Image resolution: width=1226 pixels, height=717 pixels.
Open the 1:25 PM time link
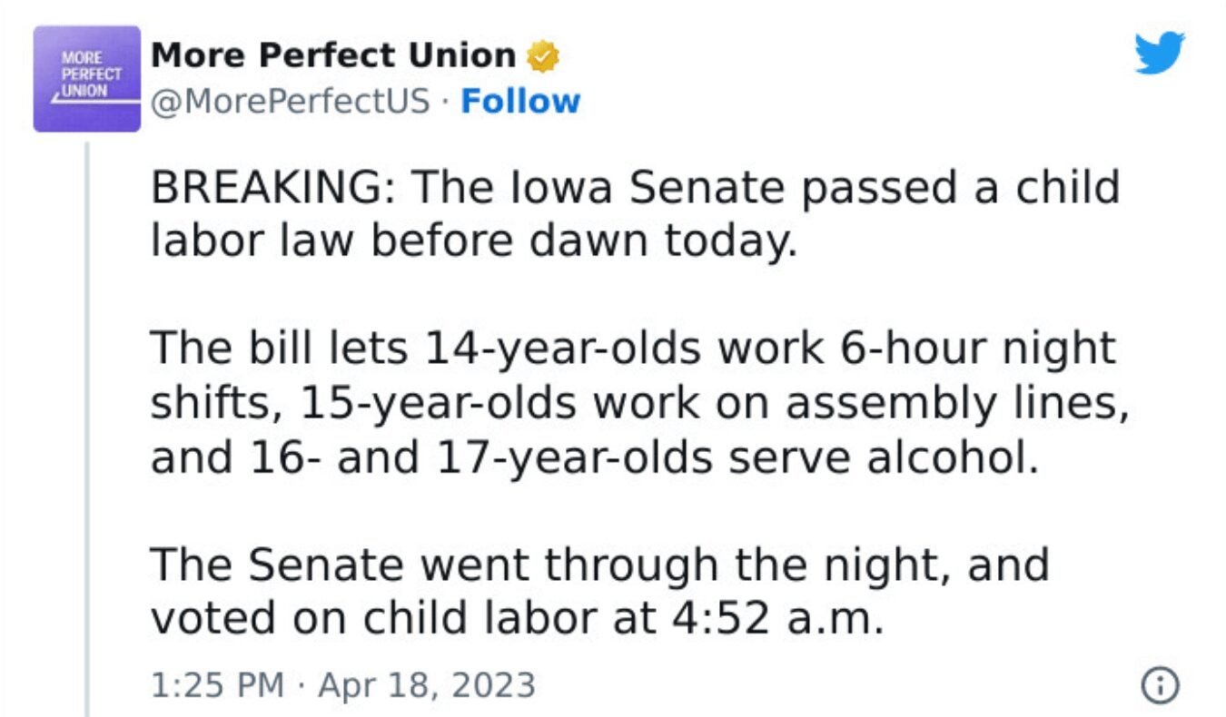click(216, 685)
